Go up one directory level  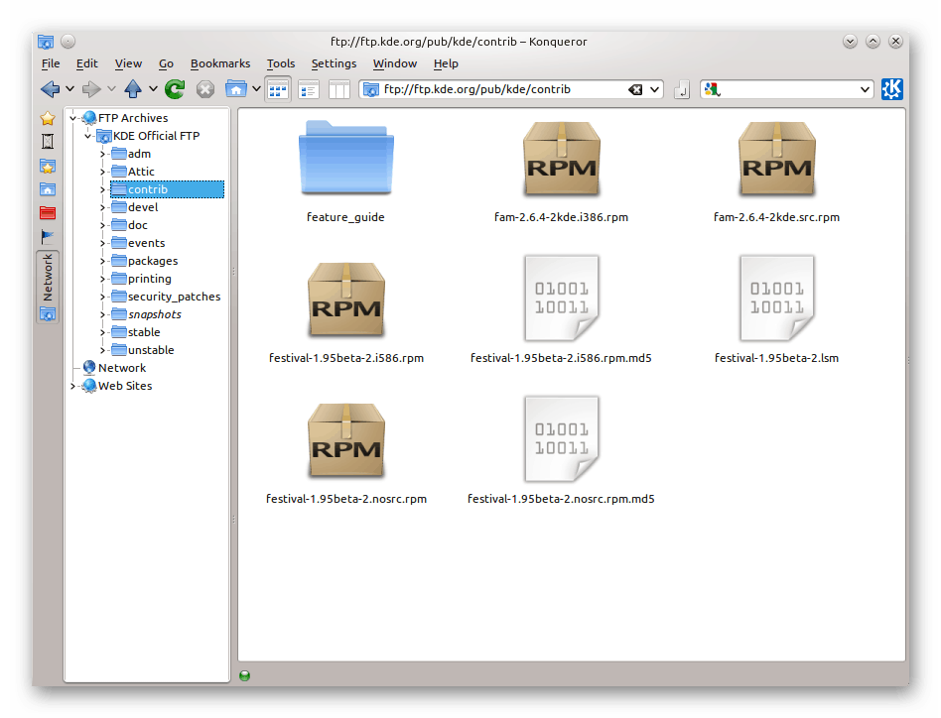point(133,89)
